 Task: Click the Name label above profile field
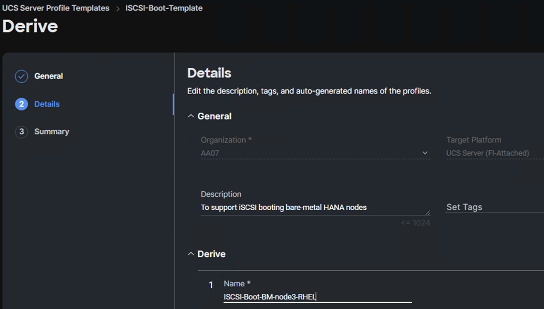237,284
